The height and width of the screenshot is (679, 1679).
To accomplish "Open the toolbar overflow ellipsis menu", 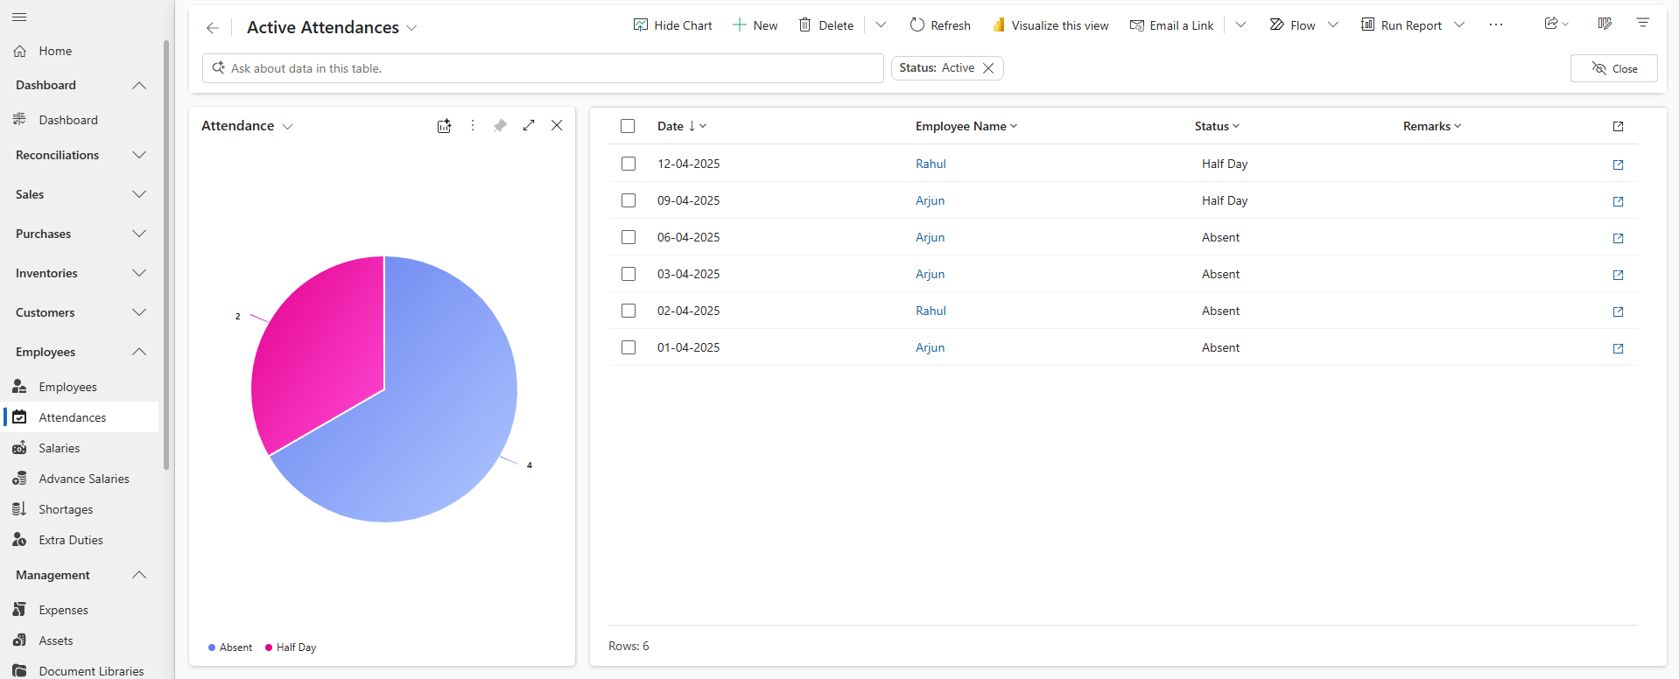I will pyautogui.click(x=1495, y=25).
